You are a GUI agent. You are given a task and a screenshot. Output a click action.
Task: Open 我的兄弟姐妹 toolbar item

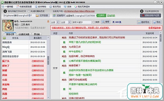tap(82, 7)
